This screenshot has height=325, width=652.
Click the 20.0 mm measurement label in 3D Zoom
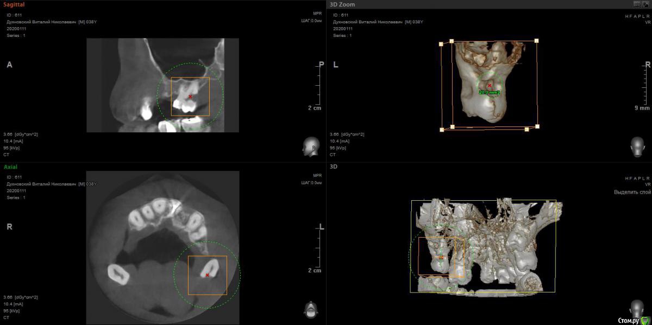tap(489, 93)
